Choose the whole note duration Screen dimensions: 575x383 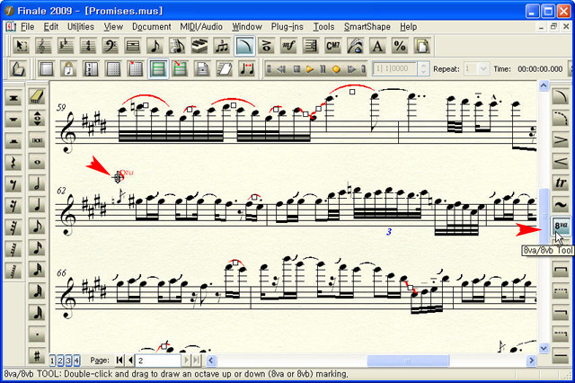(37, 162)
